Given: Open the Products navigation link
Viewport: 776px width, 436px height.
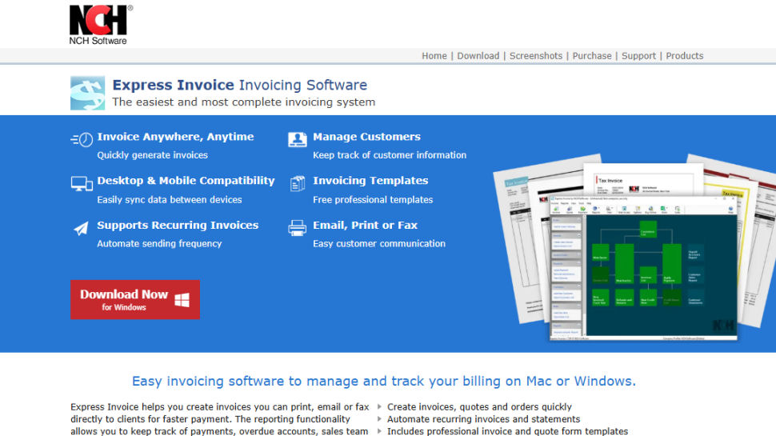Looking at the screenshot, I should pos(685,56).
